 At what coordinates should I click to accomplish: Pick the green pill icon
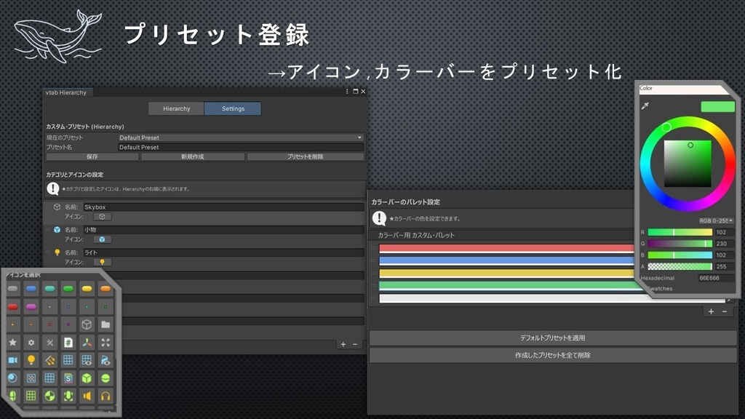pyautogui.click(x=68, y=288)
